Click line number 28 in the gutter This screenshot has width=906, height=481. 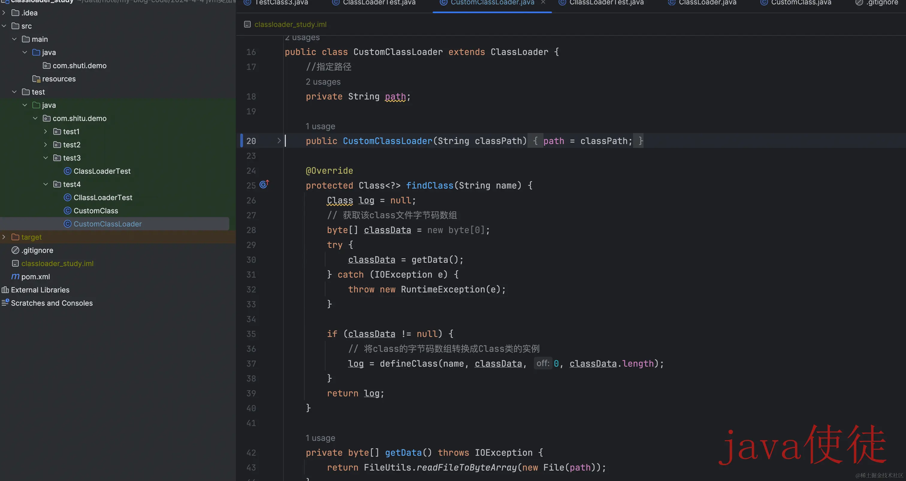coord(251,230)
